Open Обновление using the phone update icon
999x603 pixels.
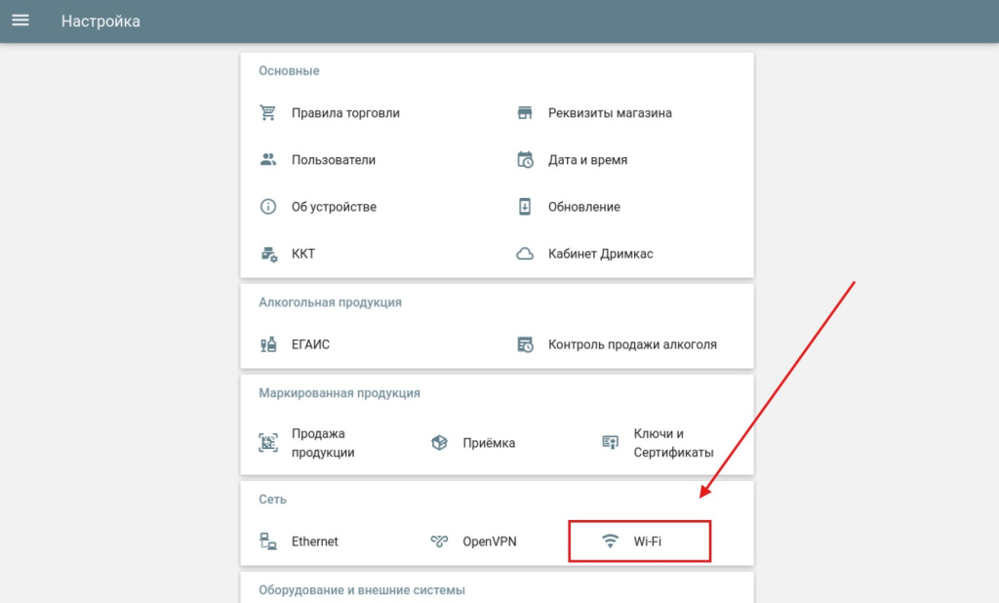(x=526, y=206)
